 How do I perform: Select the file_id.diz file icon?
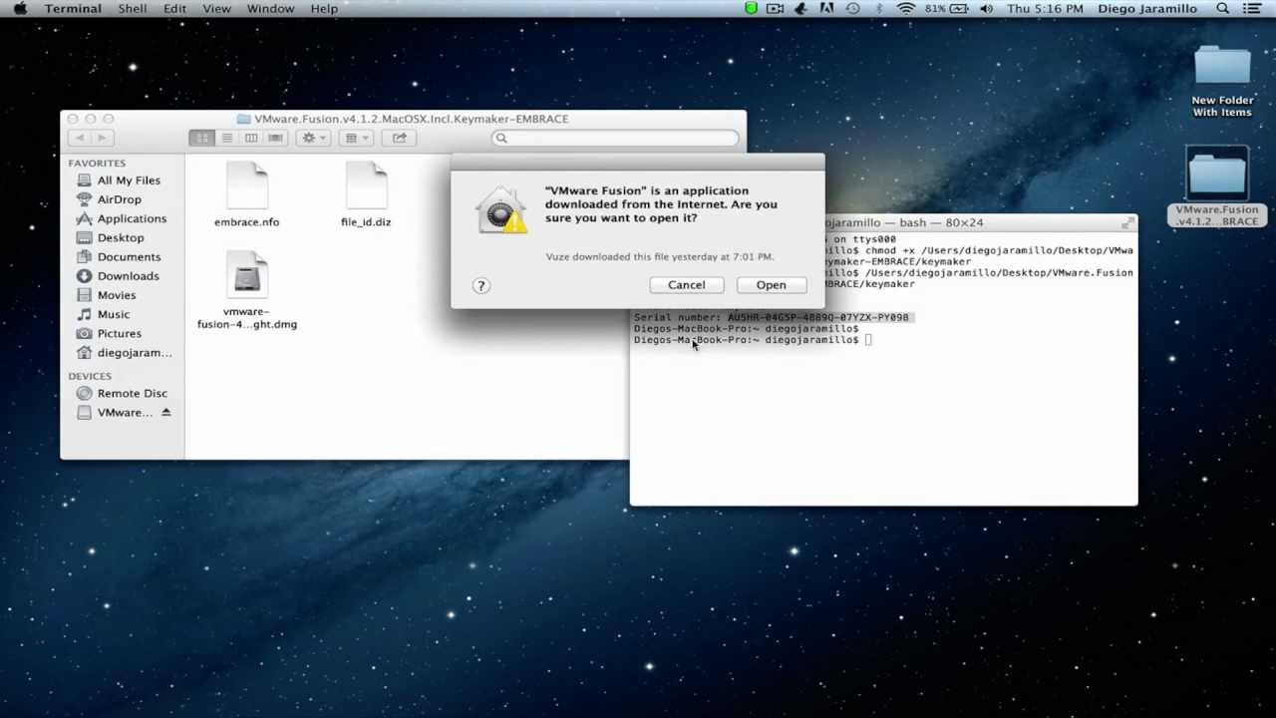[x=366, y=185]
